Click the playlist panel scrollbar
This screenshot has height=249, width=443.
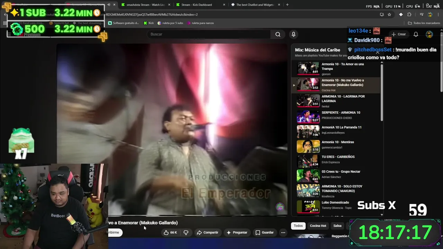(382, 92)
